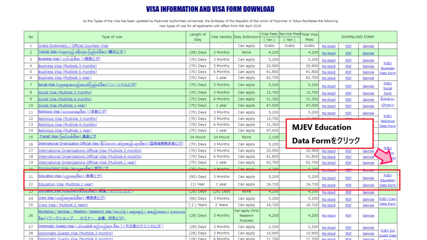This screenshot has width=427, height=240.
Task: Click the MJEV Business Data Form link
Action: click(387, 68)
